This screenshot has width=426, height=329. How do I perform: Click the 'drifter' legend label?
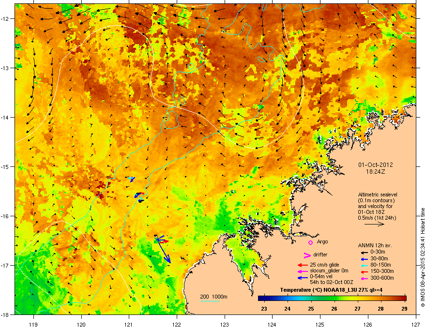(x=320, y=254)
